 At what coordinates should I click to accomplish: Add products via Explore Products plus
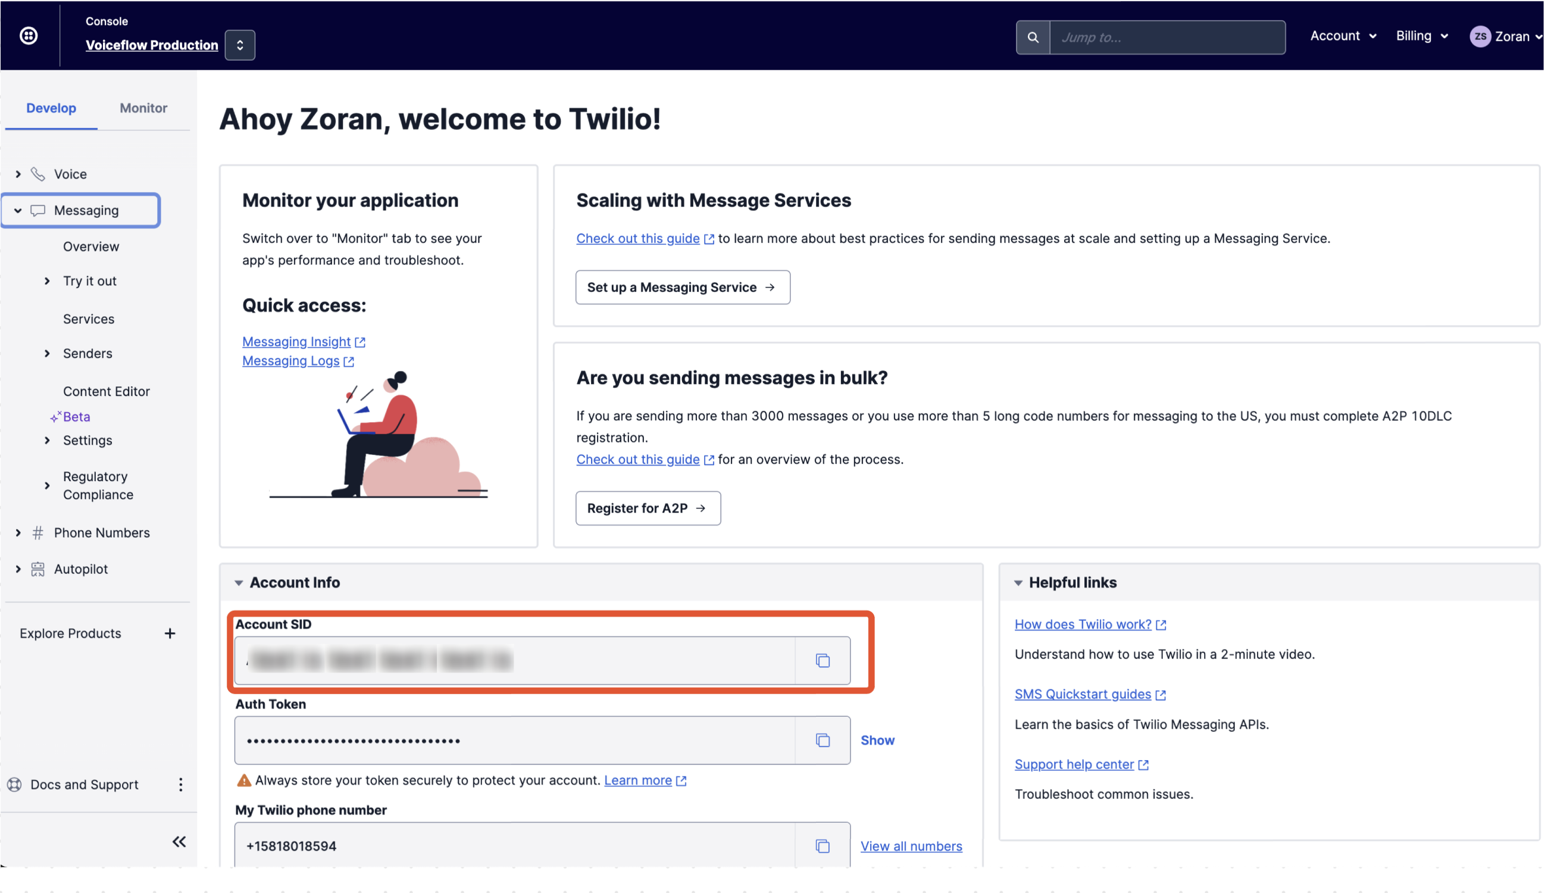click(170, 633)
